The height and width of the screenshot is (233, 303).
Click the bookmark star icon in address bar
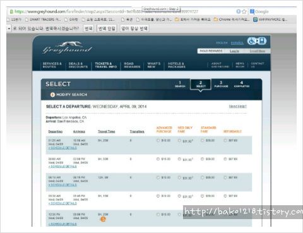click(244, 11)
